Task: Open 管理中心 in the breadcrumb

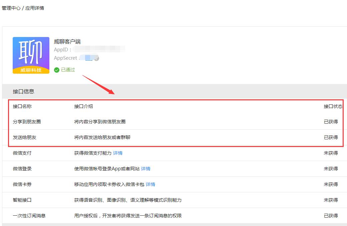Action: pyautogui.click(x=11, y=8)
